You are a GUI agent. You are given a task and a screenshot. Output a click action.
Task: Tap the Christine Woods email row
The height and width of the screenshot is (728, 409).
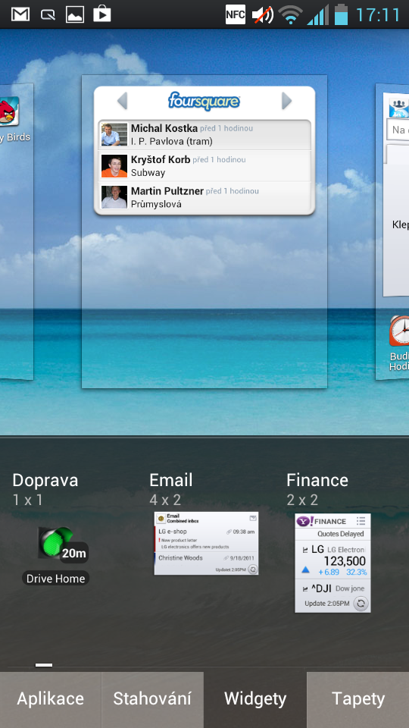[x=206, y=557]
